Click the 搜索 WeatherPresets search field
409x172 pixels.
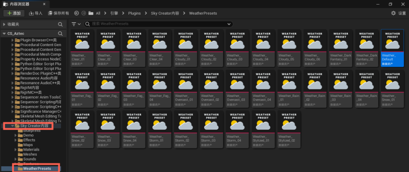(x=158, y=24)
